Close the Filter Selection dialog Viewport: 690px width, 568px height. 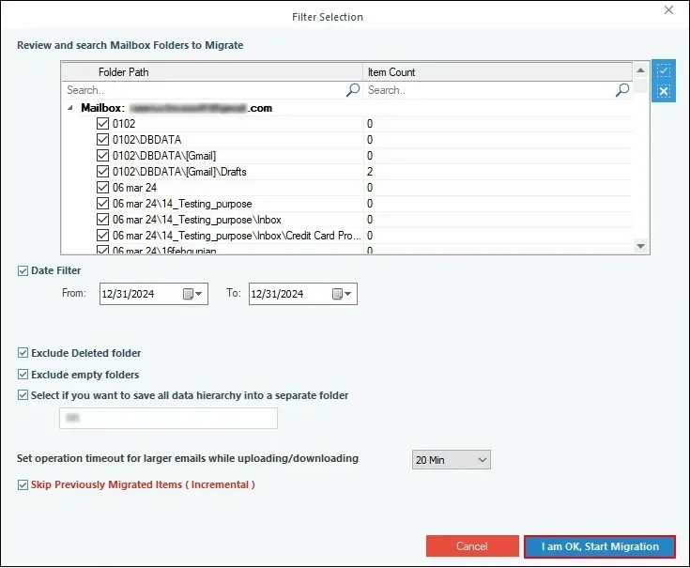668,10
